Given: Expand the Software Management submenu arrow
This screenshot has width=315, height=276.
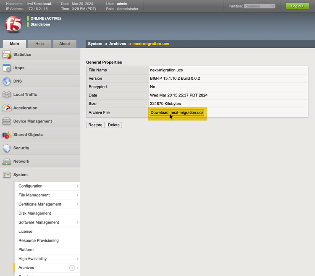Looking at the screenshot, I should 78,222.
